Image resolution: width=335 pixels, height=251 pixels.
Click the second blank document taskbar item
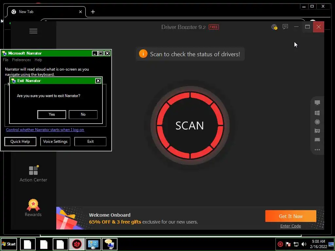pos(44,244)
